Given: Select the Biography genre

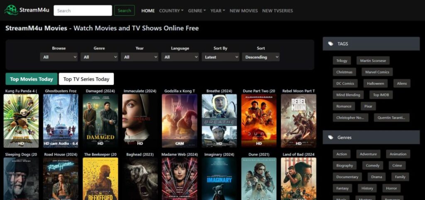Looking at the screenshot, I should 344,165.
